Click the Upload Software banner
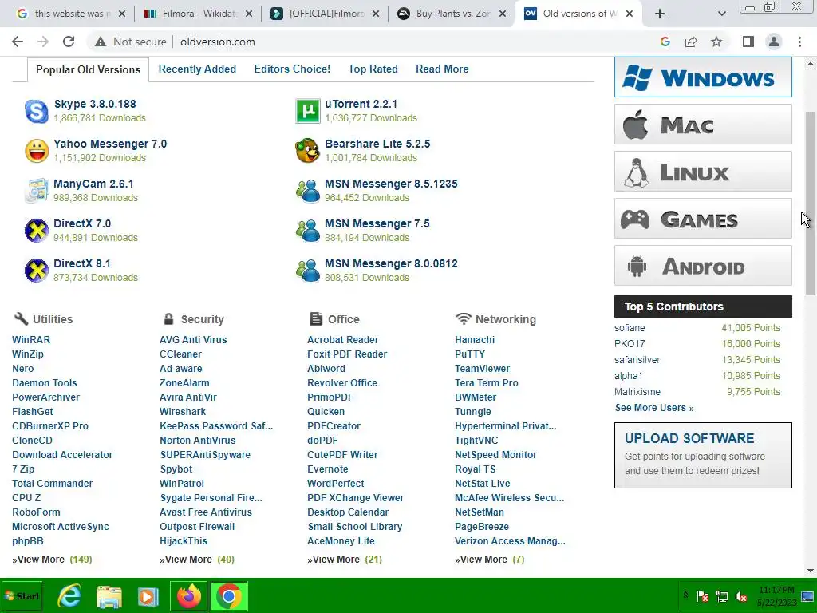The width and height of the screenshot is (817, 613). pyautogui.click(x=703, y=455)
